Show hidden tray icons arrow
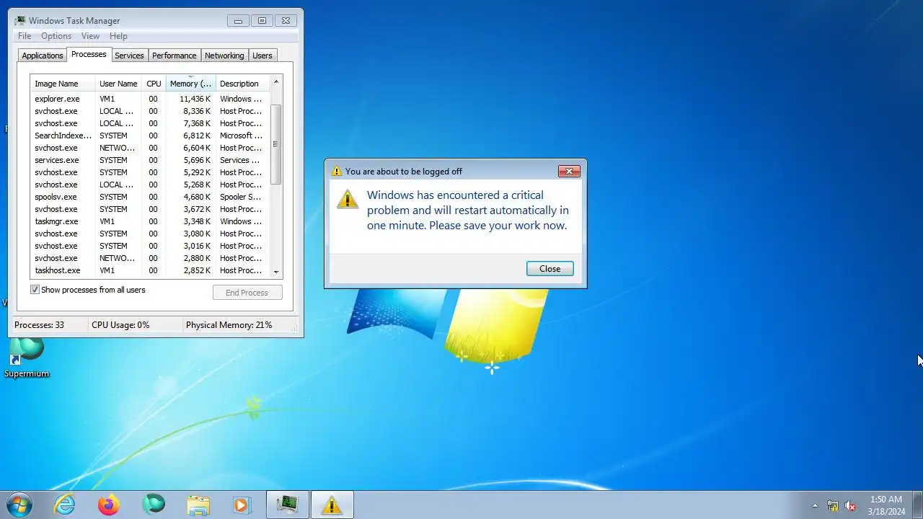Image resolution: width=923 pixels, height=519 pixels. (815, 505)
